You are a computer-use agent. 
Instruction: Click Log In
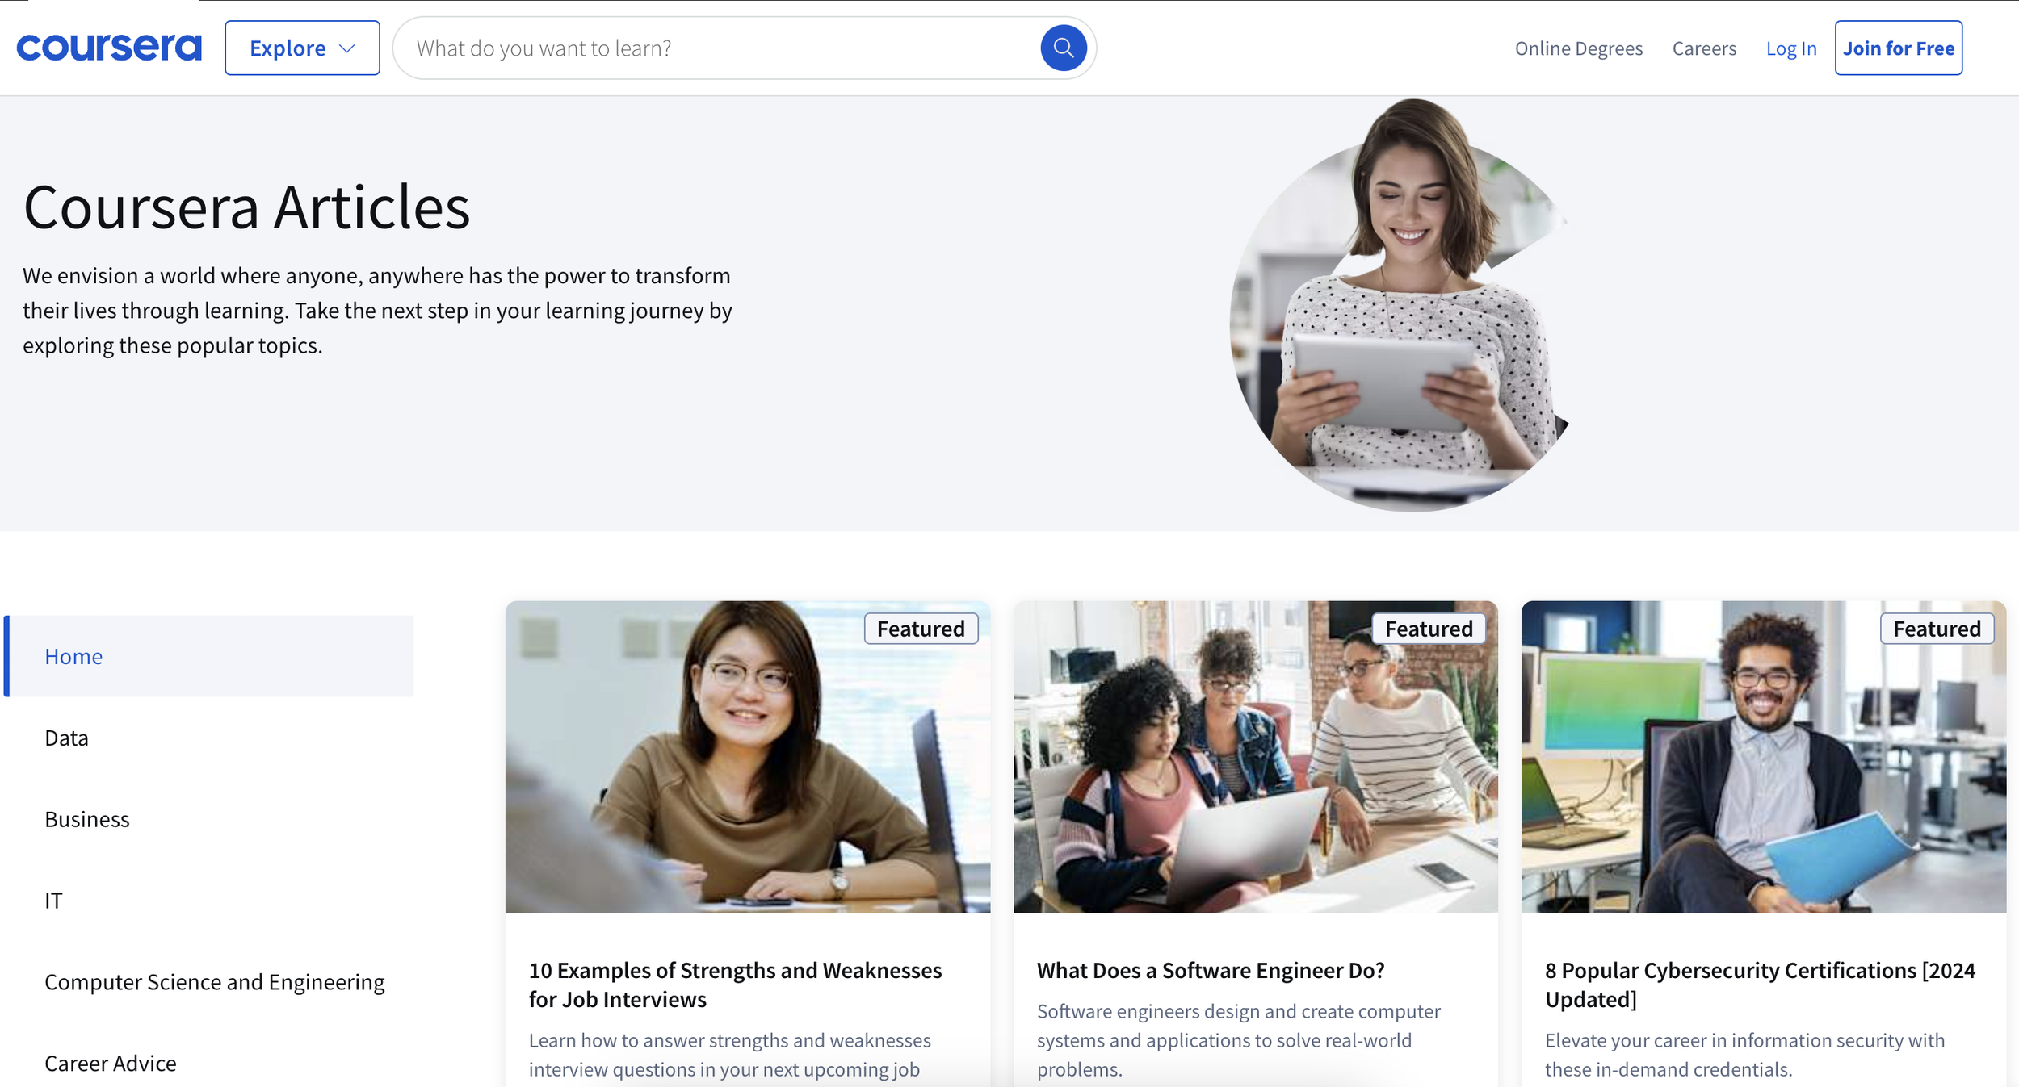pyautogui.click(x=1791, y=48)
